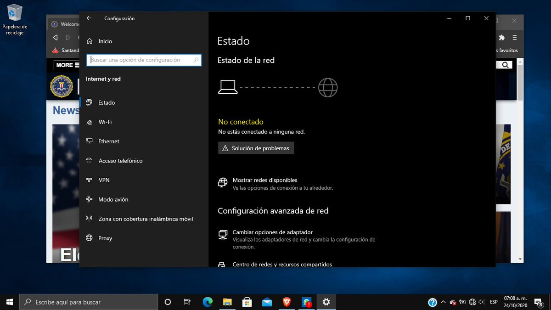Go back with the Configuración back arrow
Viewport: 551px width, 310px height.
pyautogui.click(x=89, y=18)
